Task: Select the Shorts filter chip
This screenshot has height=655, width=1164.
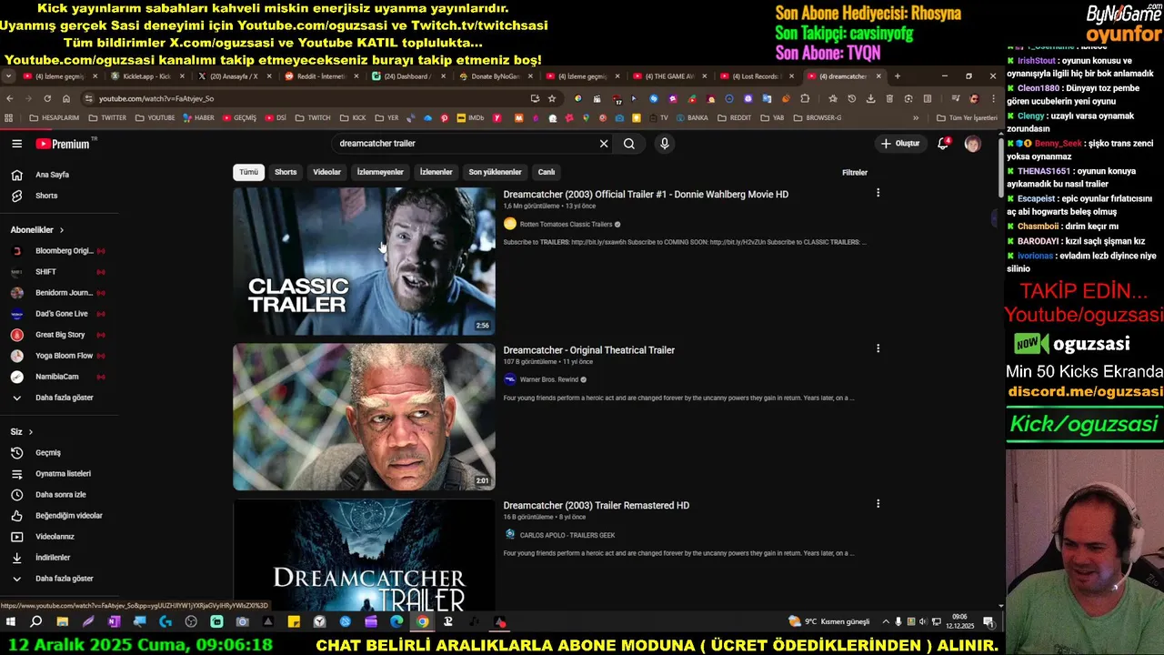Action: [x=286, y=172]
